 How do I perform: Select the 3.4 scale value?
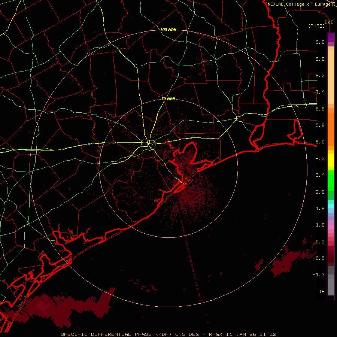point(320,175)
